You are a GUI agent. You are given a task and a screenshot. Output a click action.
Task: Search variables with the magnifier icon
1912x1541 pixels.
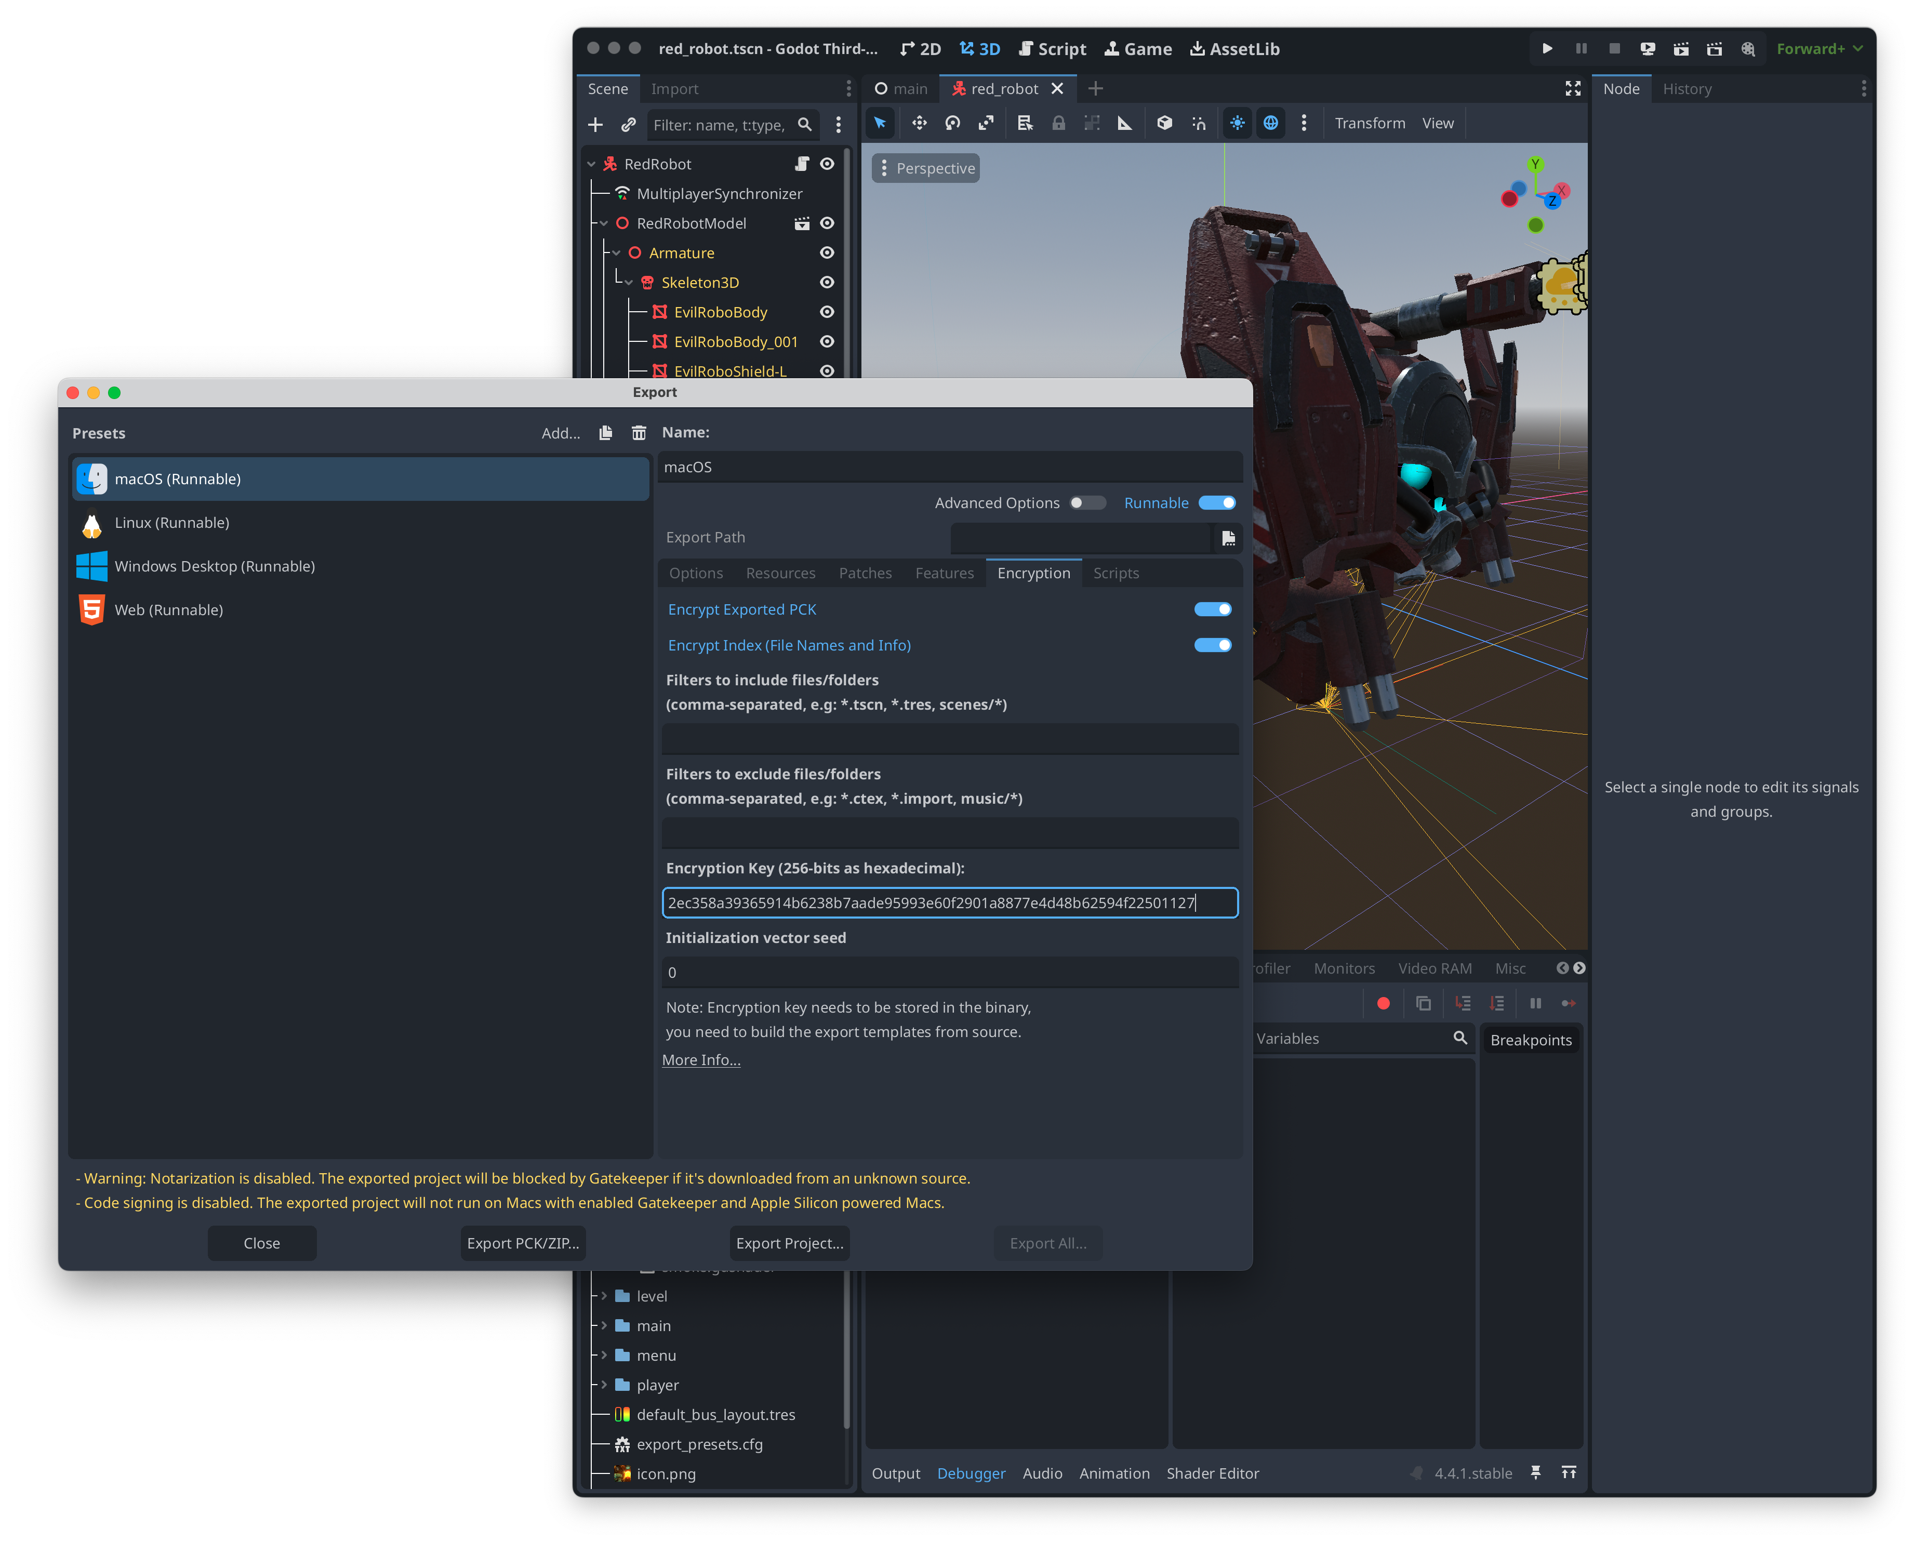pos(1460,1039)
